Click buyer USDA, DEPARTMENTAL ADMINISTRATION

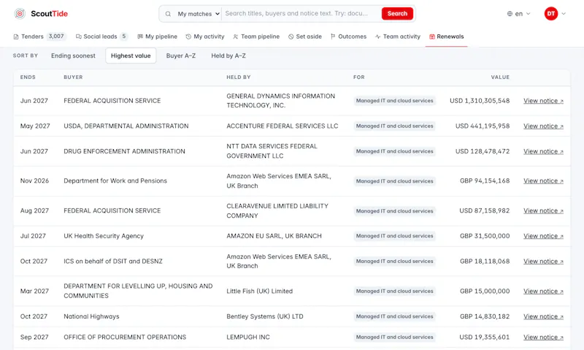tap(126, 126)
